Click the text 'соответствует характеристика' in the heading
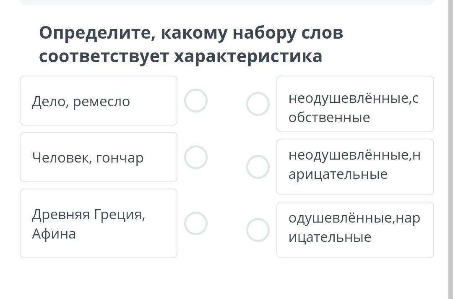 pyautogui.click(x=180, y=56)
